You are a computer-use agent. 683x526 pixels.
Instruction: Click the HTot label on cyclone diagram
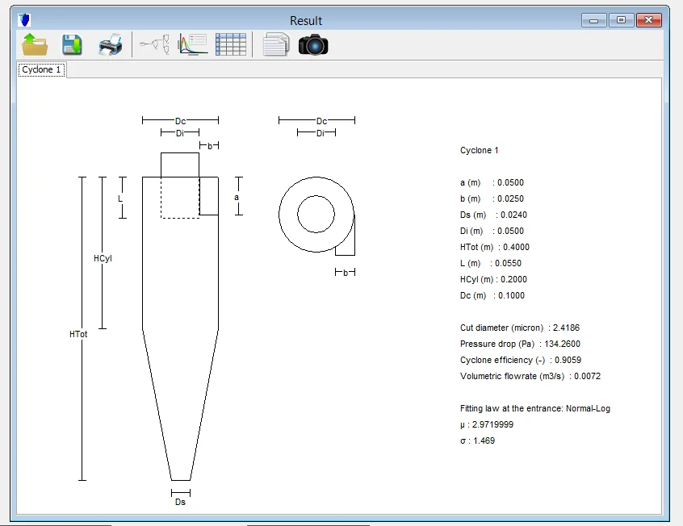click(x=78, y=334)
